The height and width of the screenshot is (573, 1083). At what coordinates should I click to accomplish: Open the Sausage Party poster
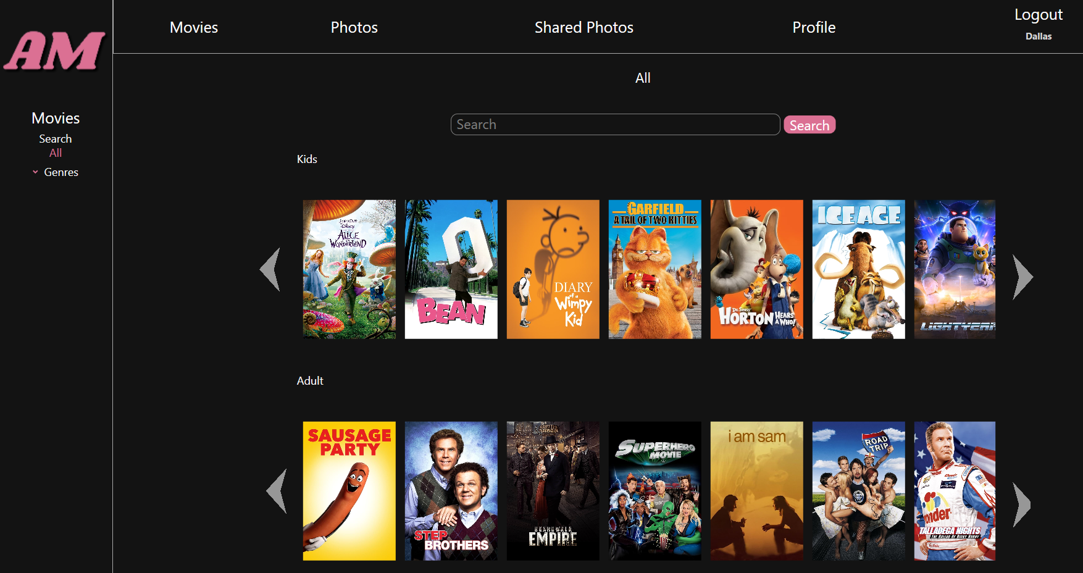(349, 491)
